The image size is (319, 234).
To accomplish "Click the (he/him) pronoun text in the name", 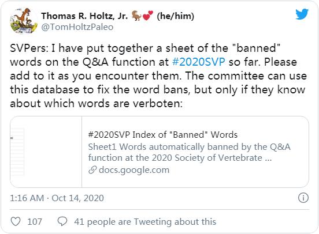I will [x=175, y=16].
